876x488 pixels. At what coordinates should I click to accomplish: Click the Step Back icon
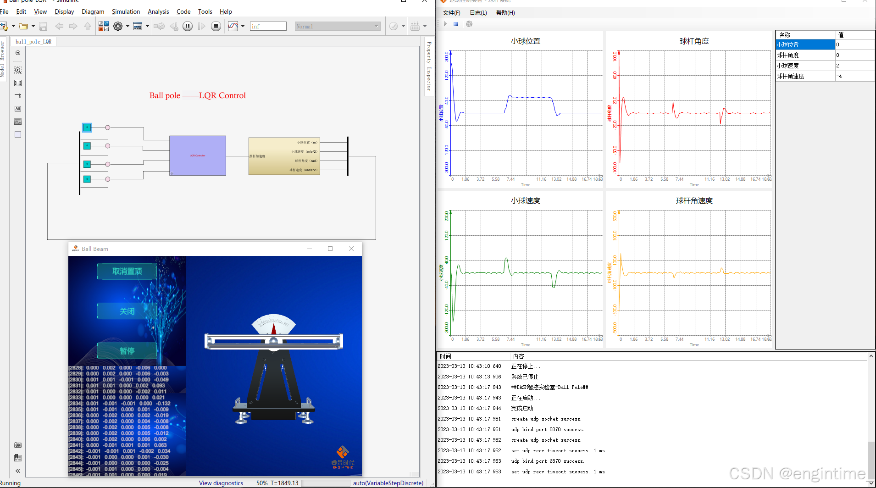coord(174,26)
